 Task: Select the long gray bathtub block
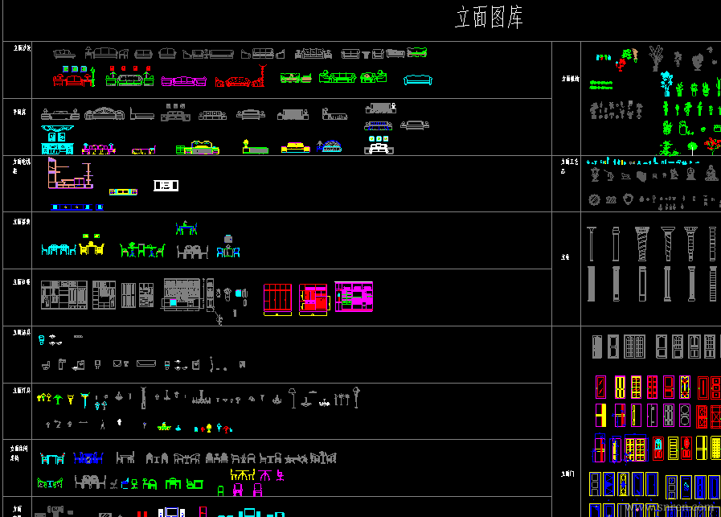pyautogui.click(x=146, y=363)
